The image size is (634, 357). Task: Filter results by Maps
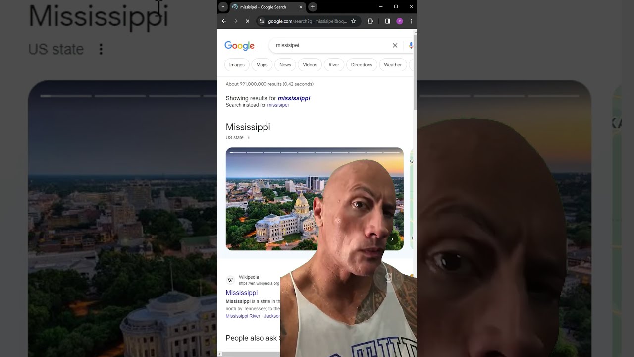click(262, 65)
